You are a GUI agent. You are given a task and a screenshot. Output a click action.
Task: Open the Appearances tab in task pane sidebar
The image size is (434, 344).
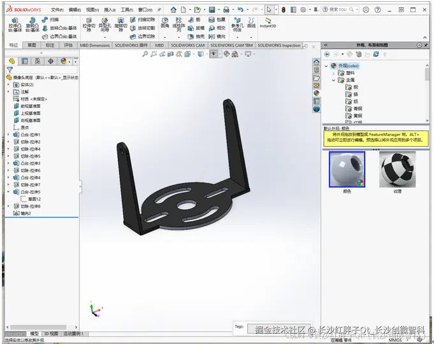click(316, 93)
